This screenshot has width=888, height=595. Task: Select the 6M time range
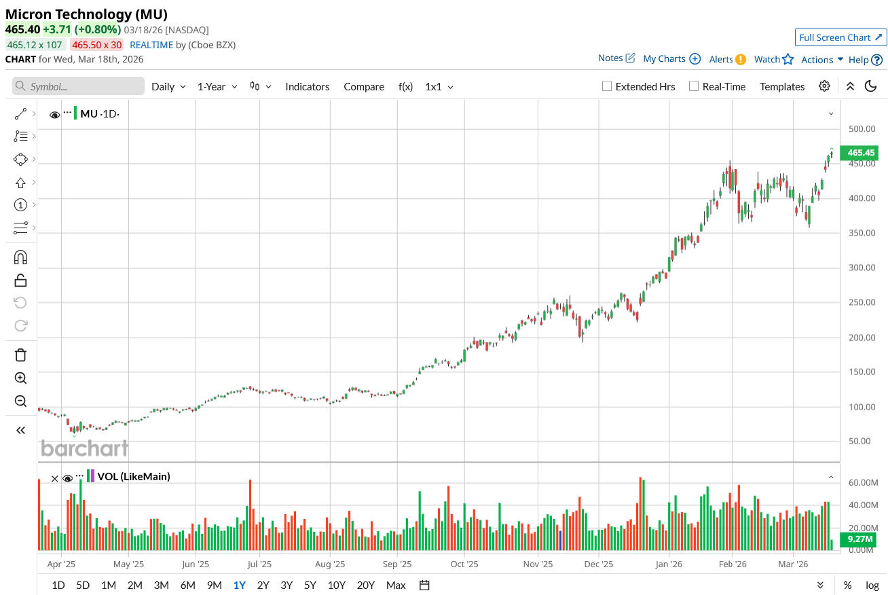[x=187, y=585]
